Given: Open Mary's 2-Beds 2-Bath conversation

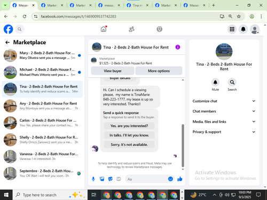Looking at the screenshot, I should [x=42, y=55].
